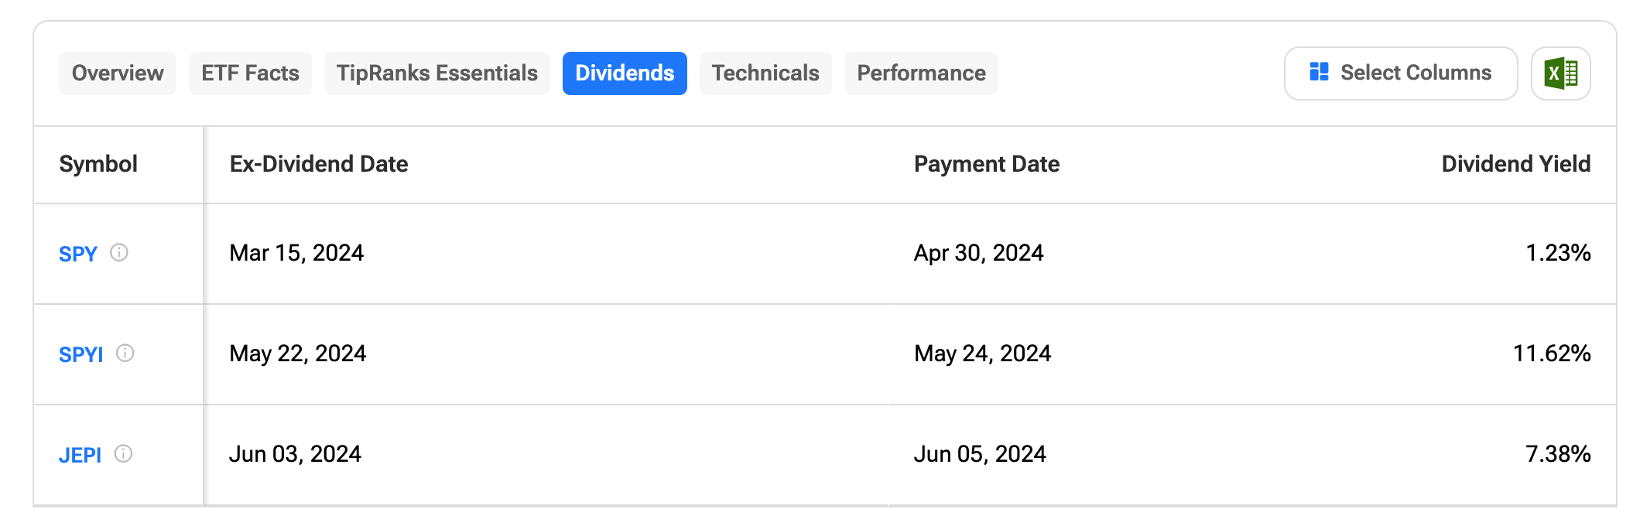Screen dimensions: 1633x526
Task: Click the info icon beside SPYI
Action: (125, 354)
